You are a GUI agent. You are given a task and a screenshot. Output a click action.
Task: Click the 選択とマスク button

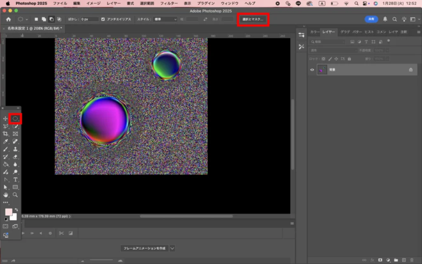tap(253, 19)
